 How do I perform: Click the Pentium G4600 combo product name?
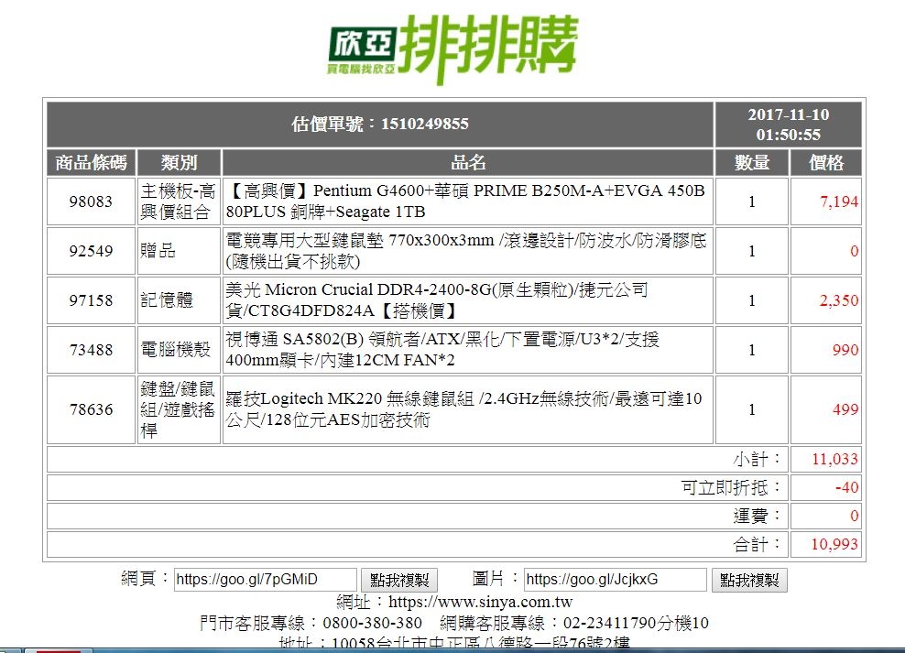tap(467, 201)
